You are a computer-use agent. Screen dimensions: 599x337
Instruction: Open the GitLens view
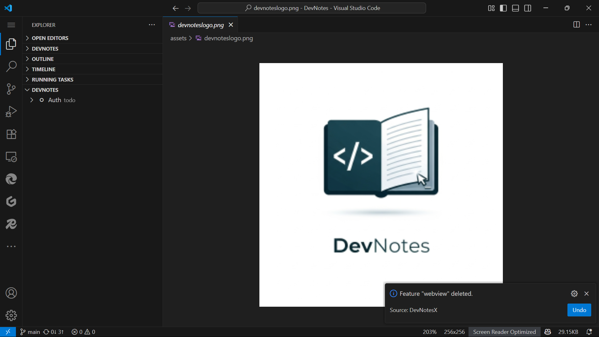coord(11,201)
